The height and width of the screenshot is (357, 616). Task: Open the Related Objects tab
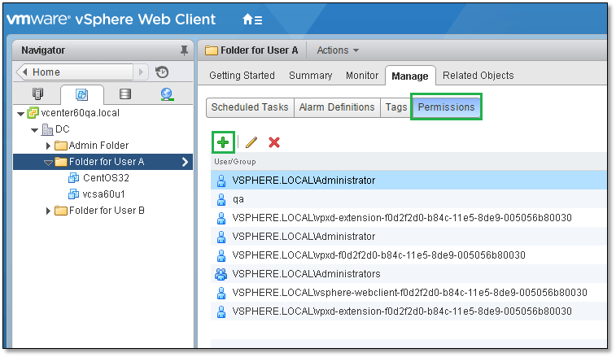tap(478, 76)
